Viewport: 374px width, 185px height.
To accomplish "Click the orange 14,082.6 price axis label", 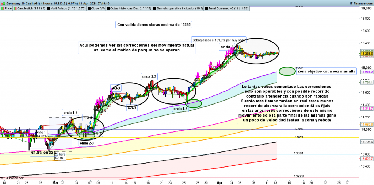I will click(366, 125).
